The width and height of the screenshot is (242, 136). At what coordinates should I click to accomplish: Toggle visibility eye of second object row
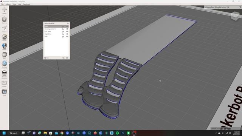(x=67, y=29)
